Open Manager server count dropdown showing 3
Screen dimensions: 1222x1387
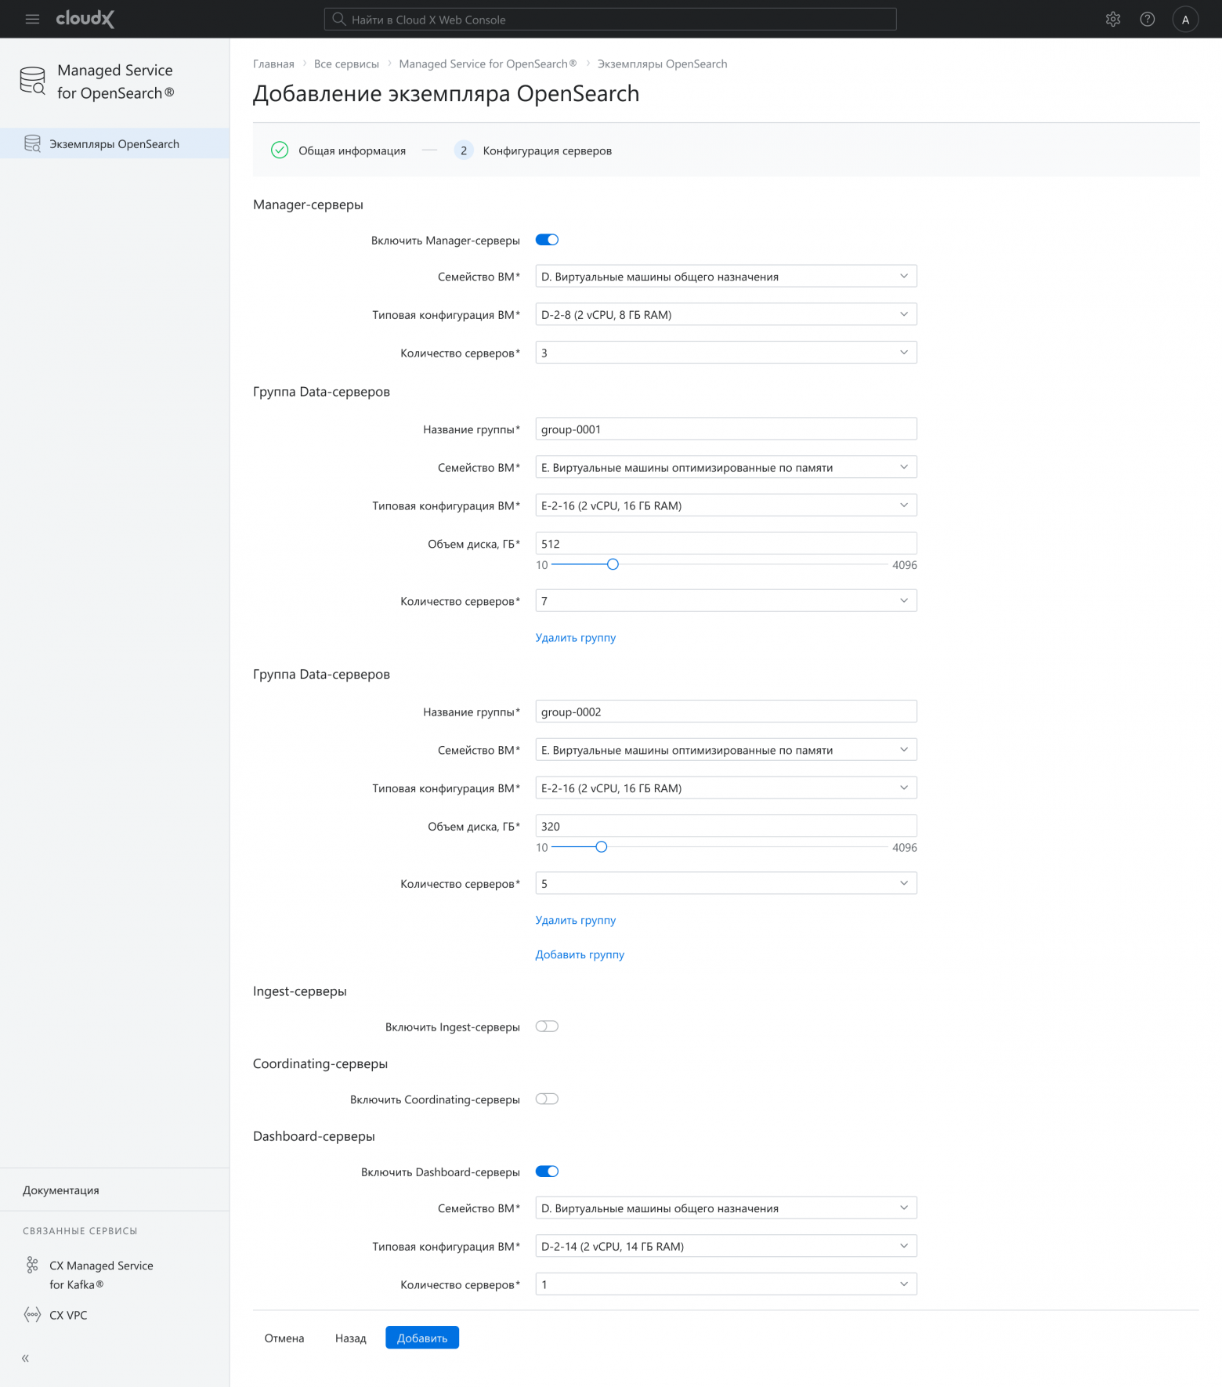click(x=726, y=353)
